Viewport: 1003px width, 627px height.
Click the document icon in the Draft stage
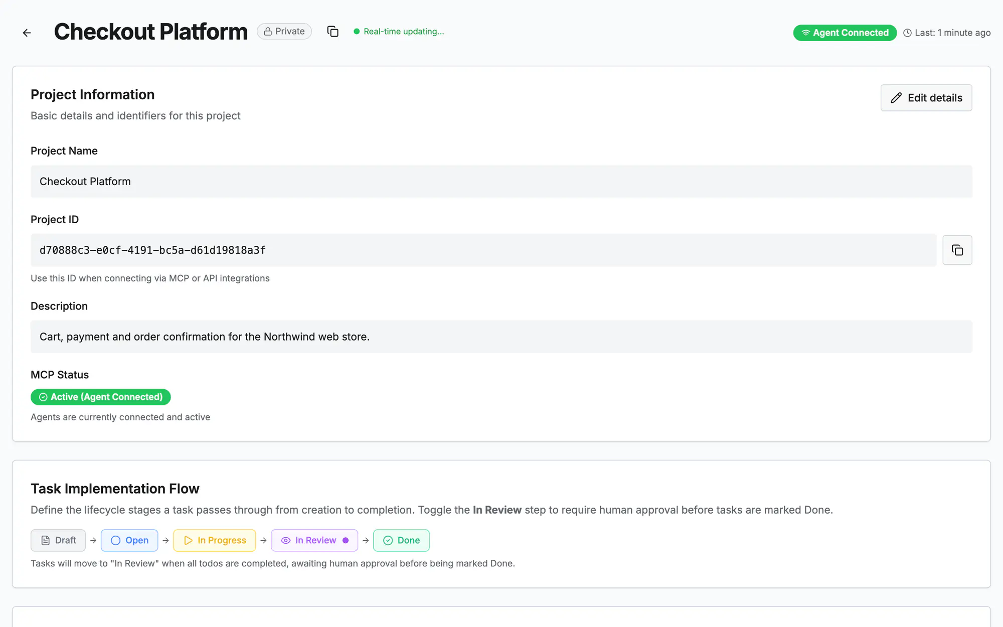(x=46, y=540)
